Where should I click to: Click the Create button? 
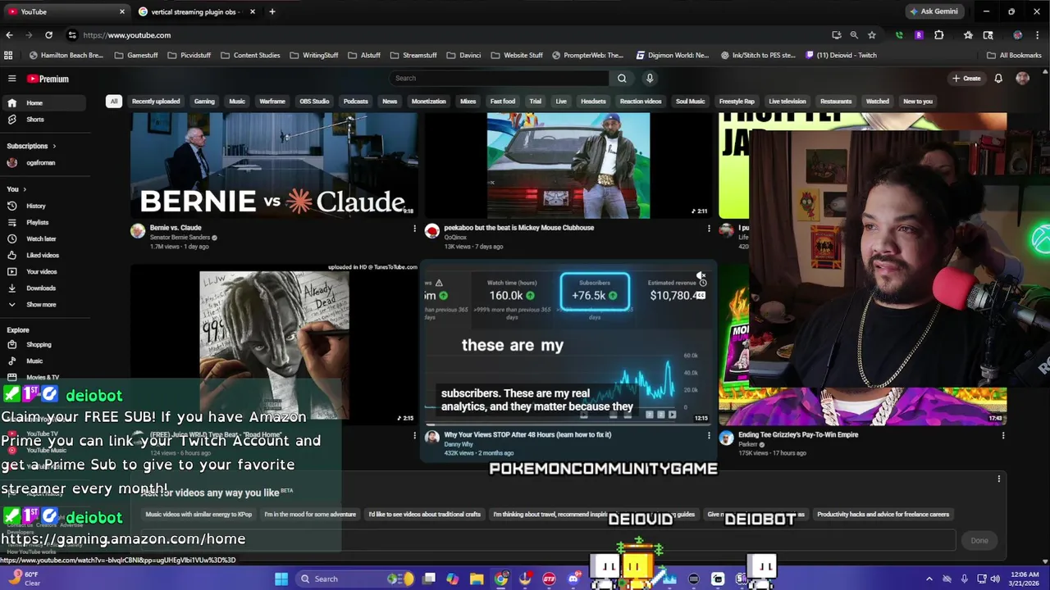tap(966, 79)
